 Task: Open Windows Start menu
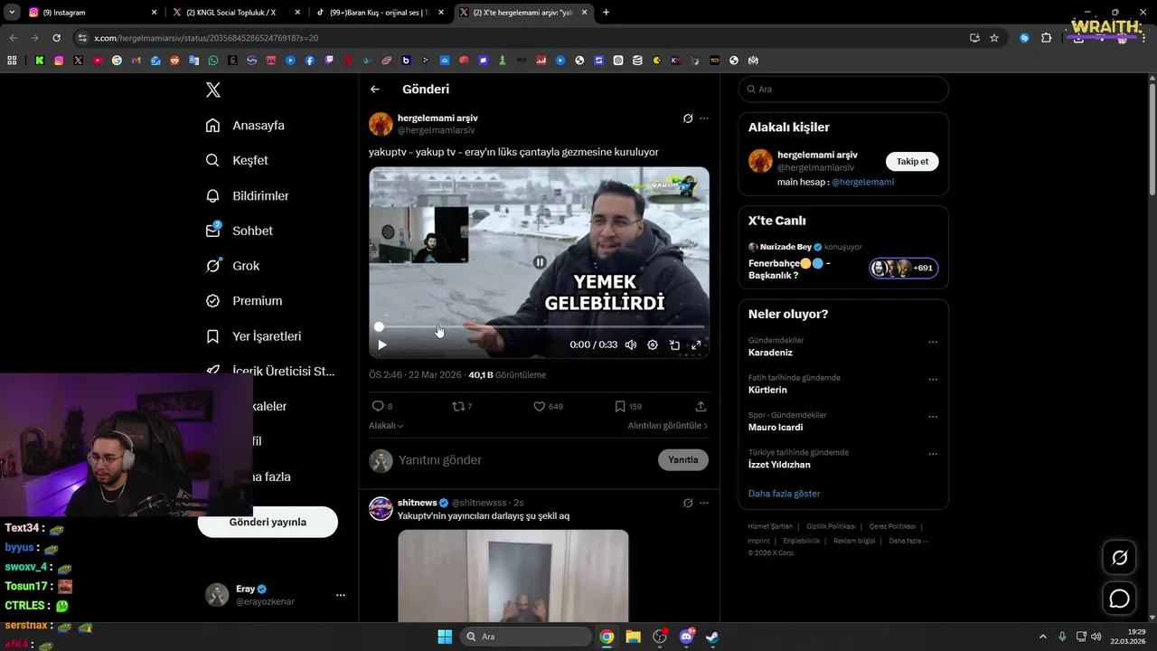coord(445,637)
